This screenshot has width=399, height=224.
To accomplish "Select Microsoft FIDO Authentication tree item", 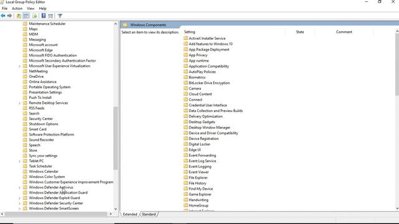I will [x=52, y=55].
